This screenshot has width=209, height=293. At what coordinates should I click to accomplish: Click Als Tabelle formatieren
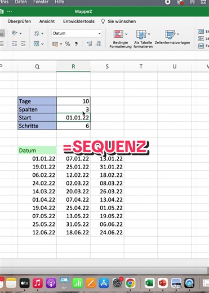coord(143,39)
